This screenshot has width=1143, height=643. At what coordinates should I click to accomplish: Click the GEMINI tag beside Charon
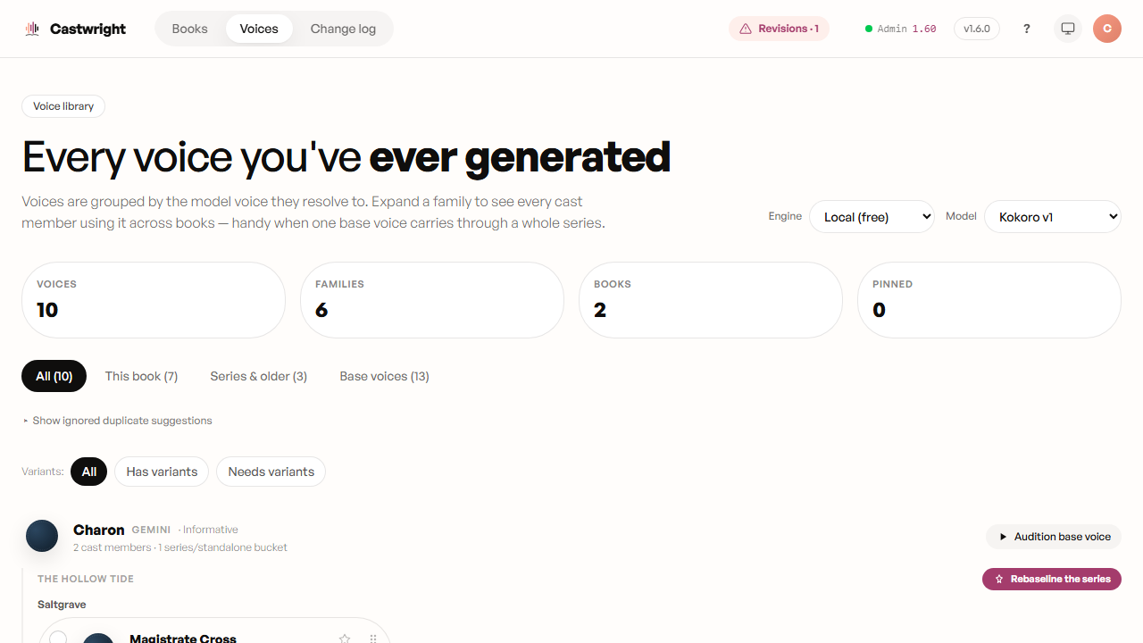[x=151, y=530]
